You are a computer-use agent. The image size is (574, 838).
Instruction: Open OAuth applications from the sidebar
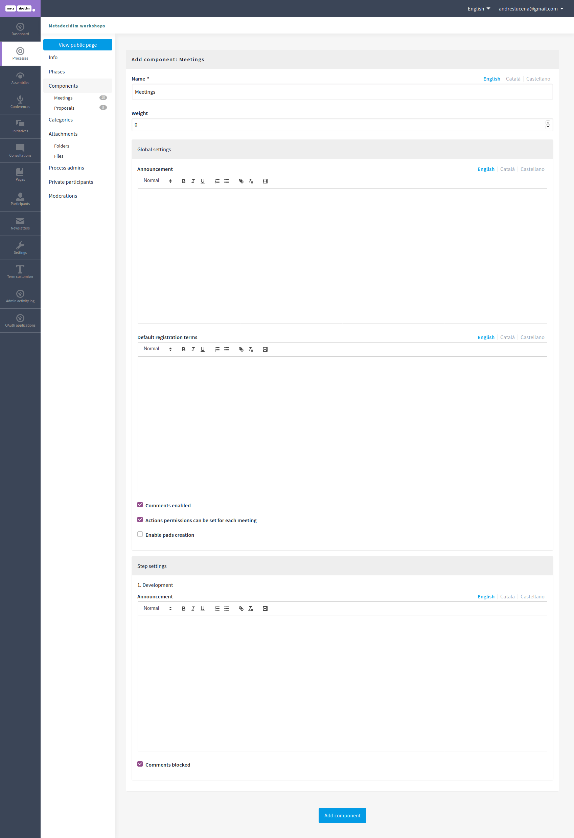point(20,321)
